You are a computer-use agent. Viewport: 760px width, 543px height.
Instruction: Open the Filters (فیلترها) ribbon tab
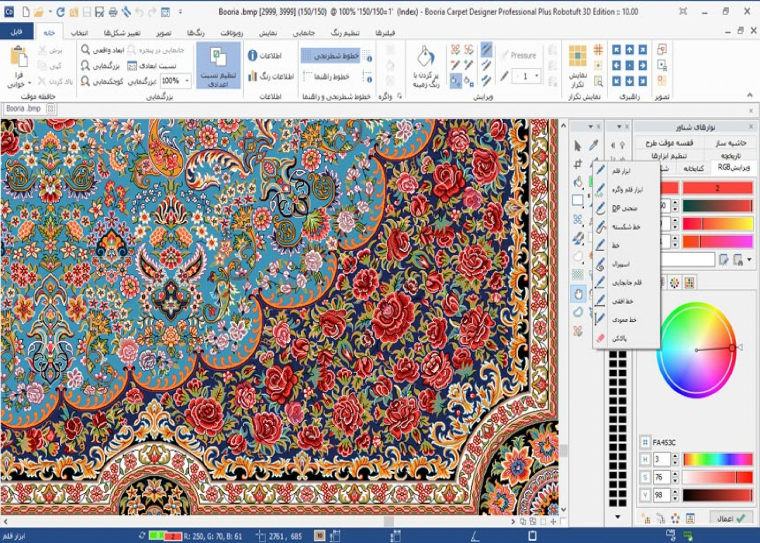(x=385, y=33)
